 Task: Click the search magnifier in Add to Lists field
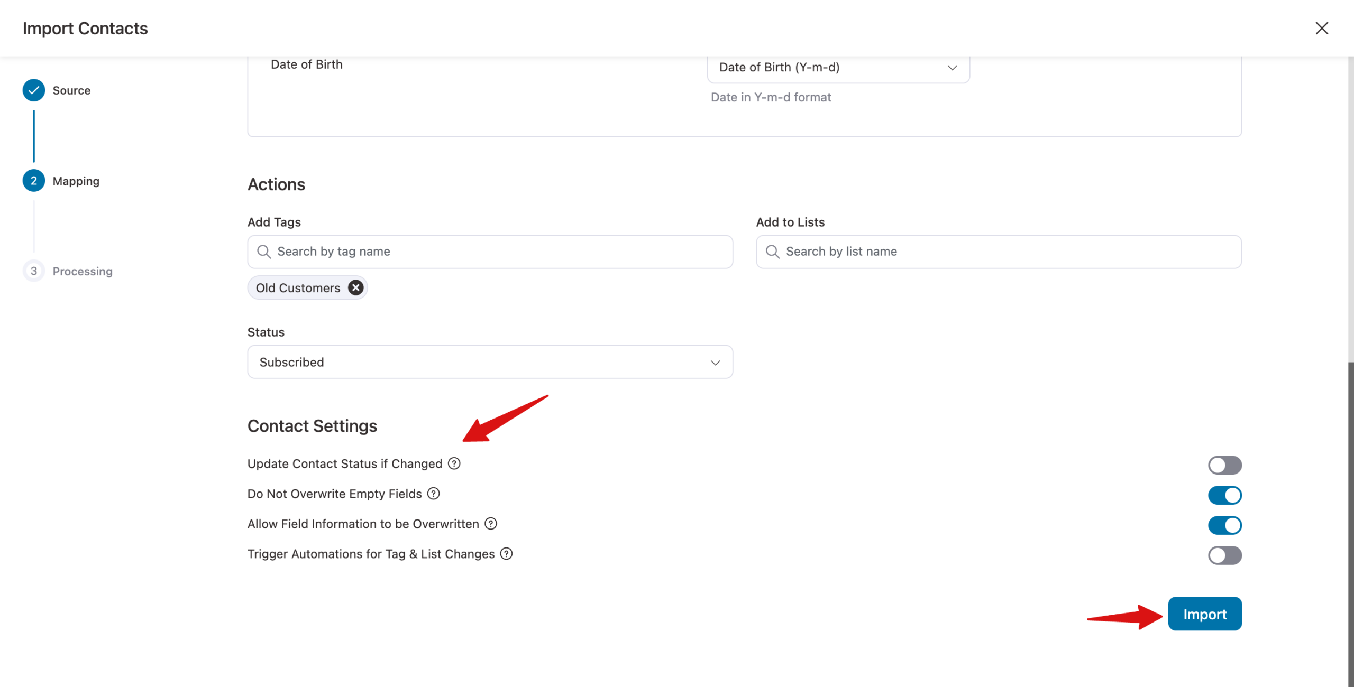[772, 252]
